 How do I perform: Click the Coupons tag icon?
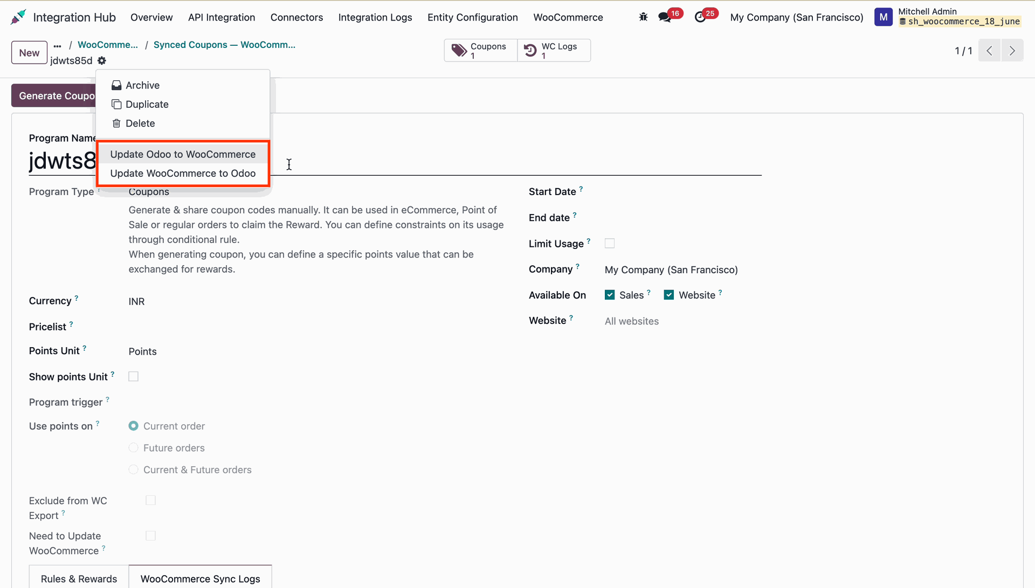pos(459,51)
